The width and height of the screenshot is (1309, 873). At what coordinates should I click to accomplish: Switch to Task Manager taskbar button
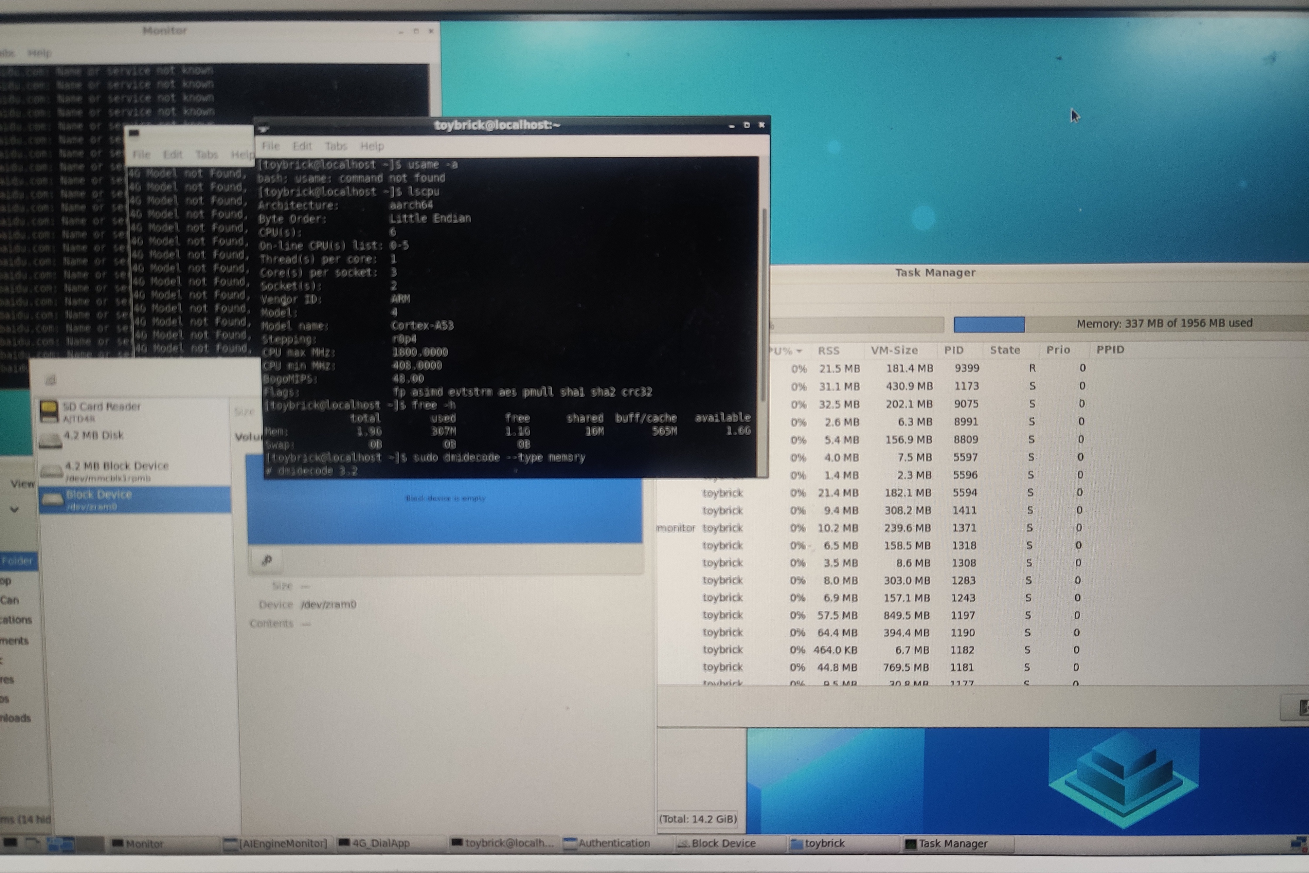953,844
